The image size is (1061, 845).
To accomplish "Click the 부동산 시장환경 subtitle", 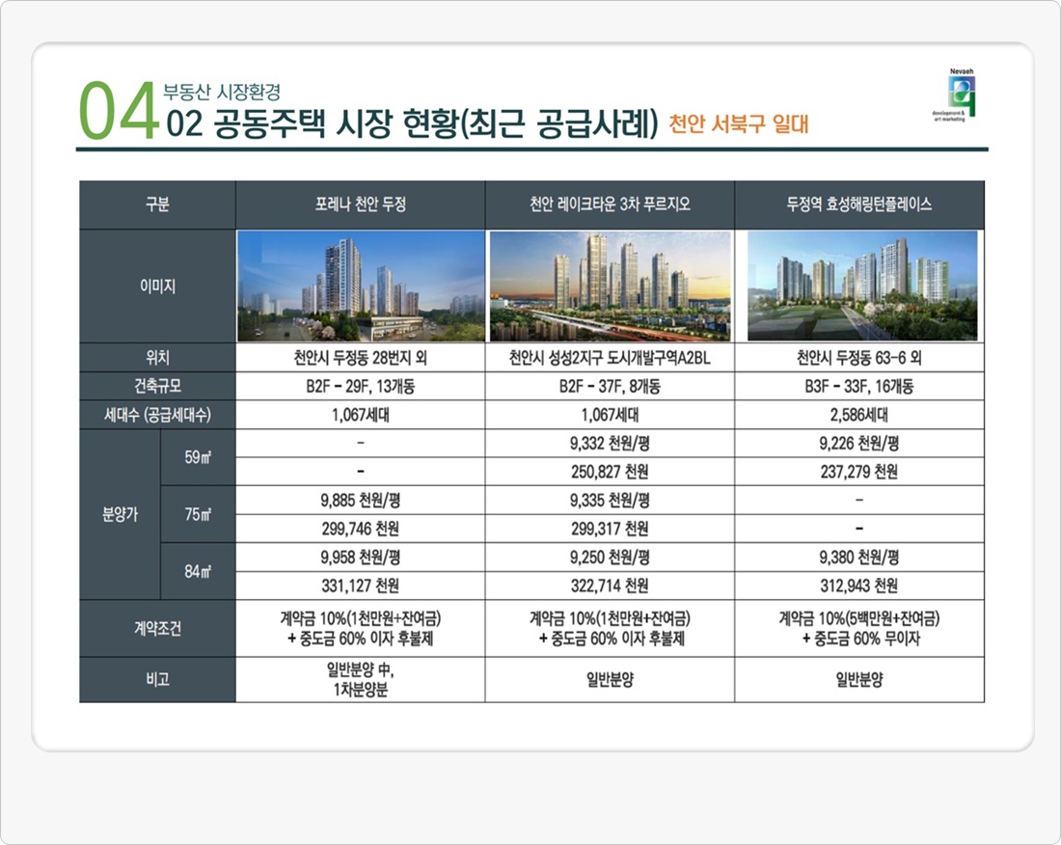I will [x=221, y=92].
